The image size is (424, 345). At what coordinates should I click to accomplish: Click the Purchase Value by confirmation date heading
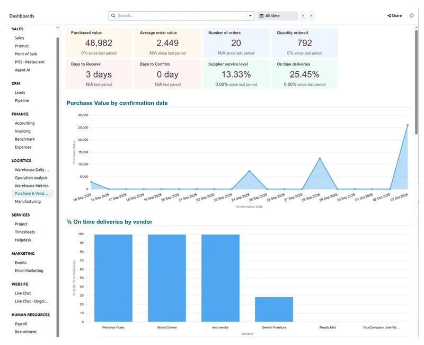click(x=117, y=103)
